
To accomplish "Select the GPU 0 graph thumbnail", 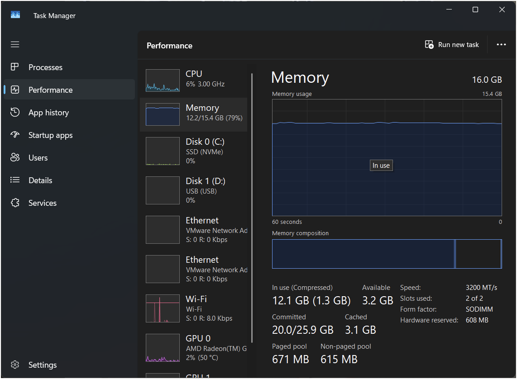I will click(x=163, y=348).
